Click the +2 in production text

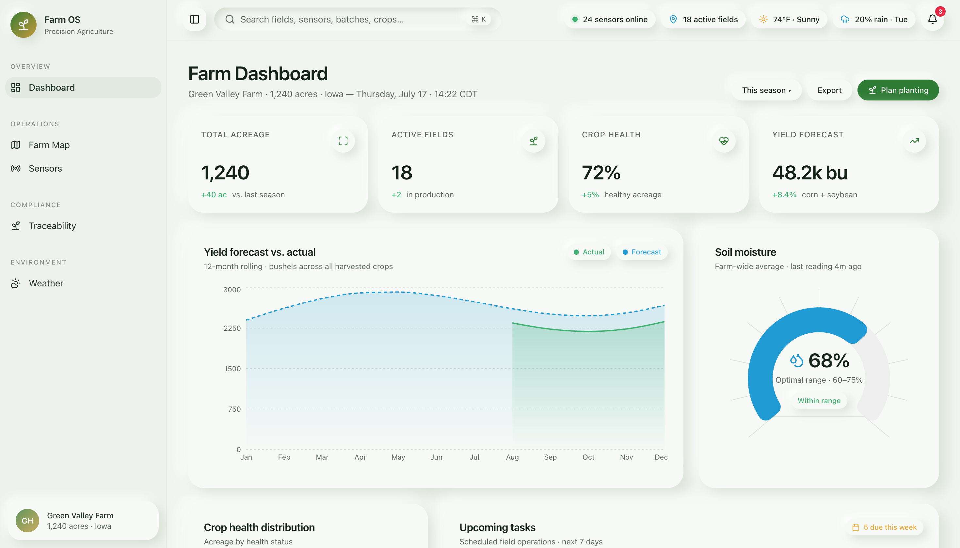pyautogui.click(x=422, y=195)
